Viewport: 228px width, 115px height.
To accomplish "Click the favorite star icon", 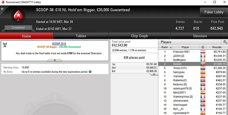I will (2, 9).
